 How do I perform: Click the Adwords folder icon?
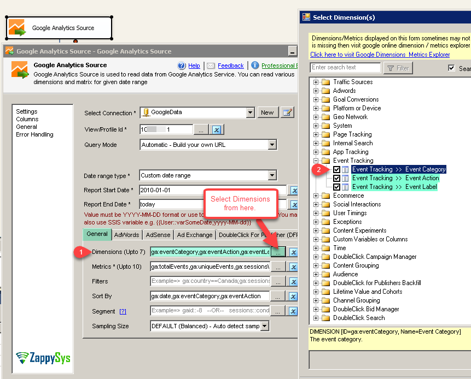click(325, 91)
